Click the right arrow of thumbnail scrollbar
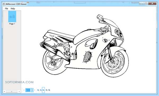 pos(19,91)
